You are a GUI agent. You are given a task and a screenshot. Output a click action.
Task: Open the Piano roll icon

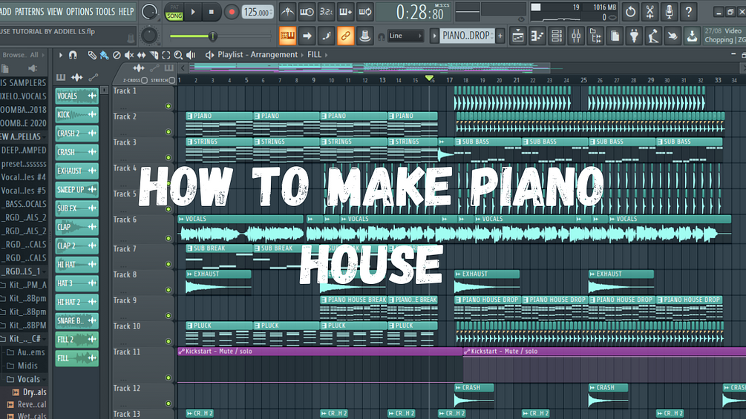537,36
